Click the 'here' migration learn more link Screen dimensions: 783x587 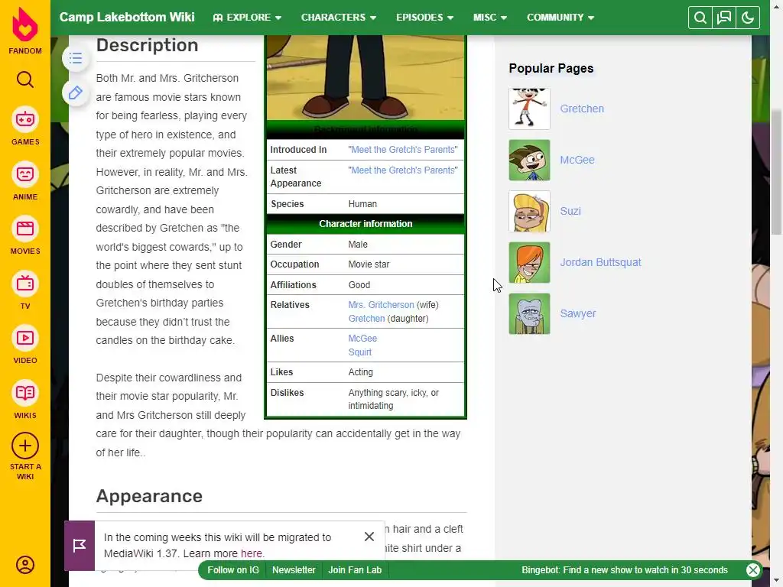pos(251,553)
